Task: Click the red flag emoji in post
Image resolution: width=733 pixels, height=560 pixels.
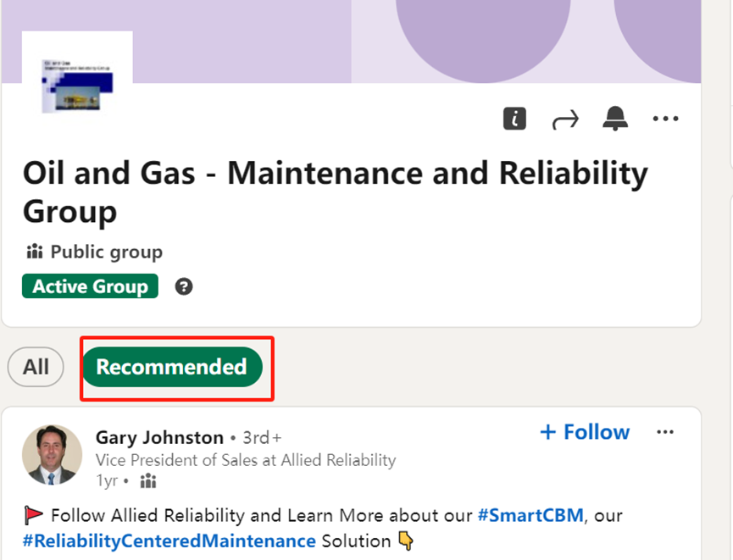Action: pos(34,515)
